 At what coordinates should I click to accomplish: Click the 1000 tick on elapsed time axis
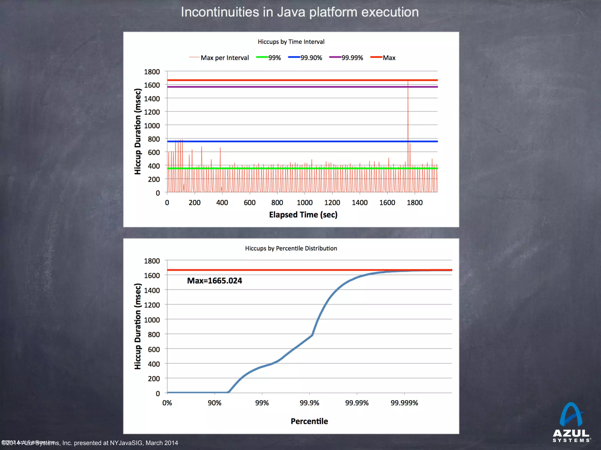click(x=305, y=203)
